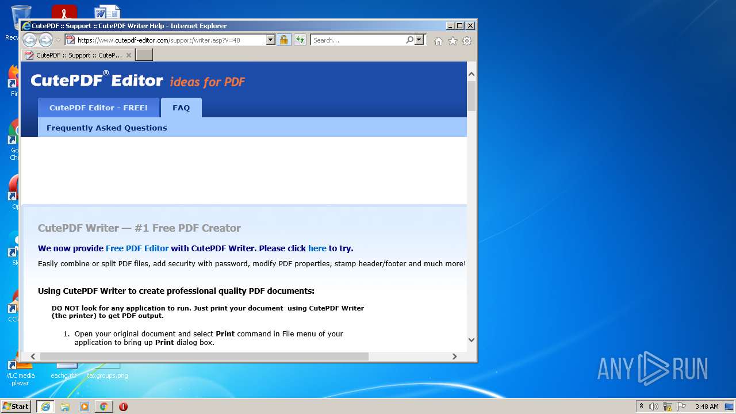Image resolution: width=736 pixels, height=414 pixels.
Task: Launch the media player taskbar icon
Action: coord(85,407)
